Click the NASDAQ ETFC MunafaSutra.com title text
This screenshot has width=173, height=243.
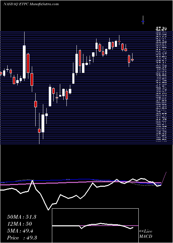pos(31,4)
